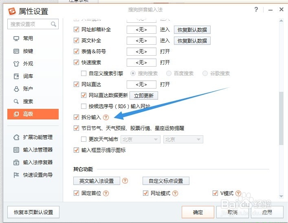Toggle 表情&符号 checkbox
Image resolution: width=288 pixels, height=223 pixels.
(76, 52)
